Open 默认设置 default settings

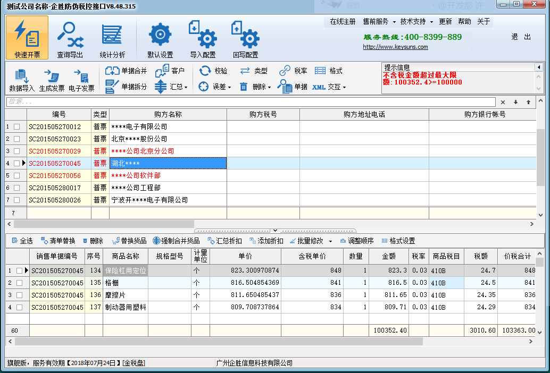pyautogui.click(x=160, y=39)
